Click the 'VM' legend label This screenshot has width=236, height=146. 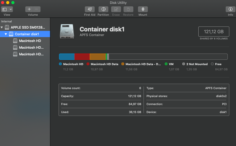(171, 64)
